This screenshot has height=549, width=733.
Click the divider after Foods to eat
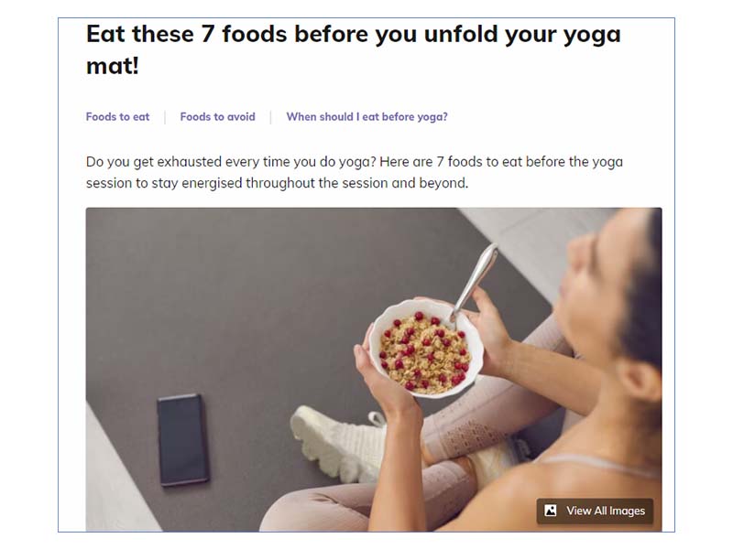[165, 117]
